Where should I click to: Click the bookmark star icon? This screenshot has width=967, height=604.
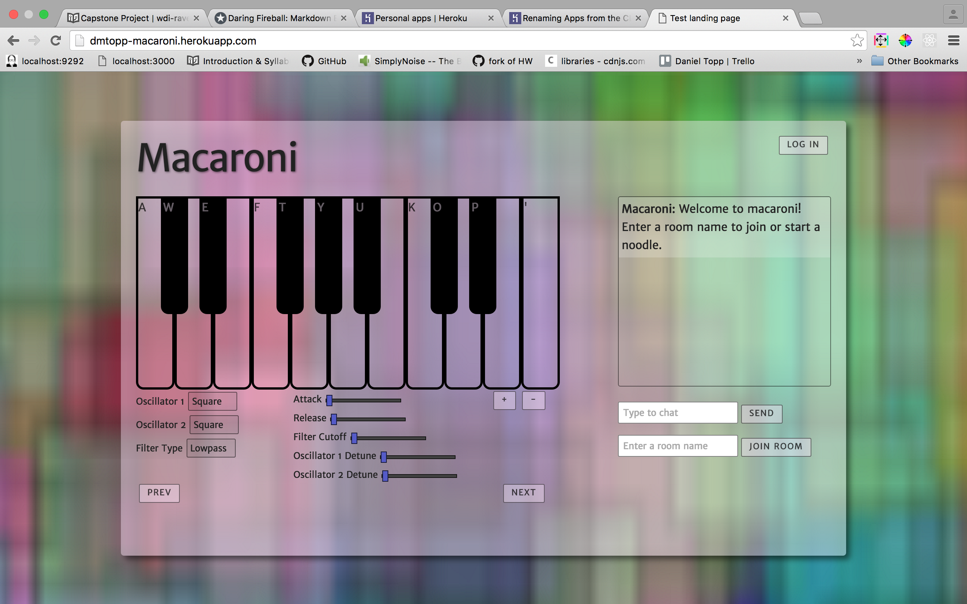coord(856,40)
